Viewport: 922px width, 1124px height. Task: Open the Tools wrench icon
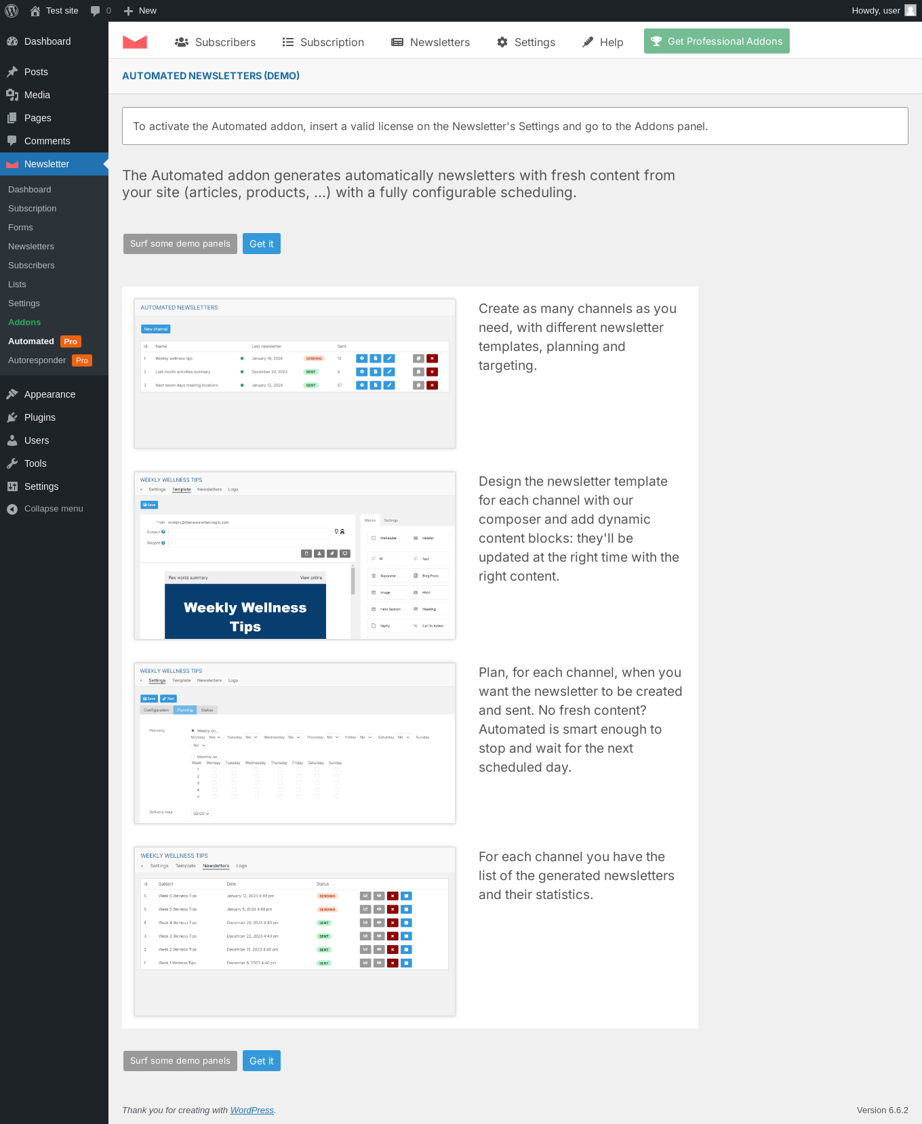point(12,463)
